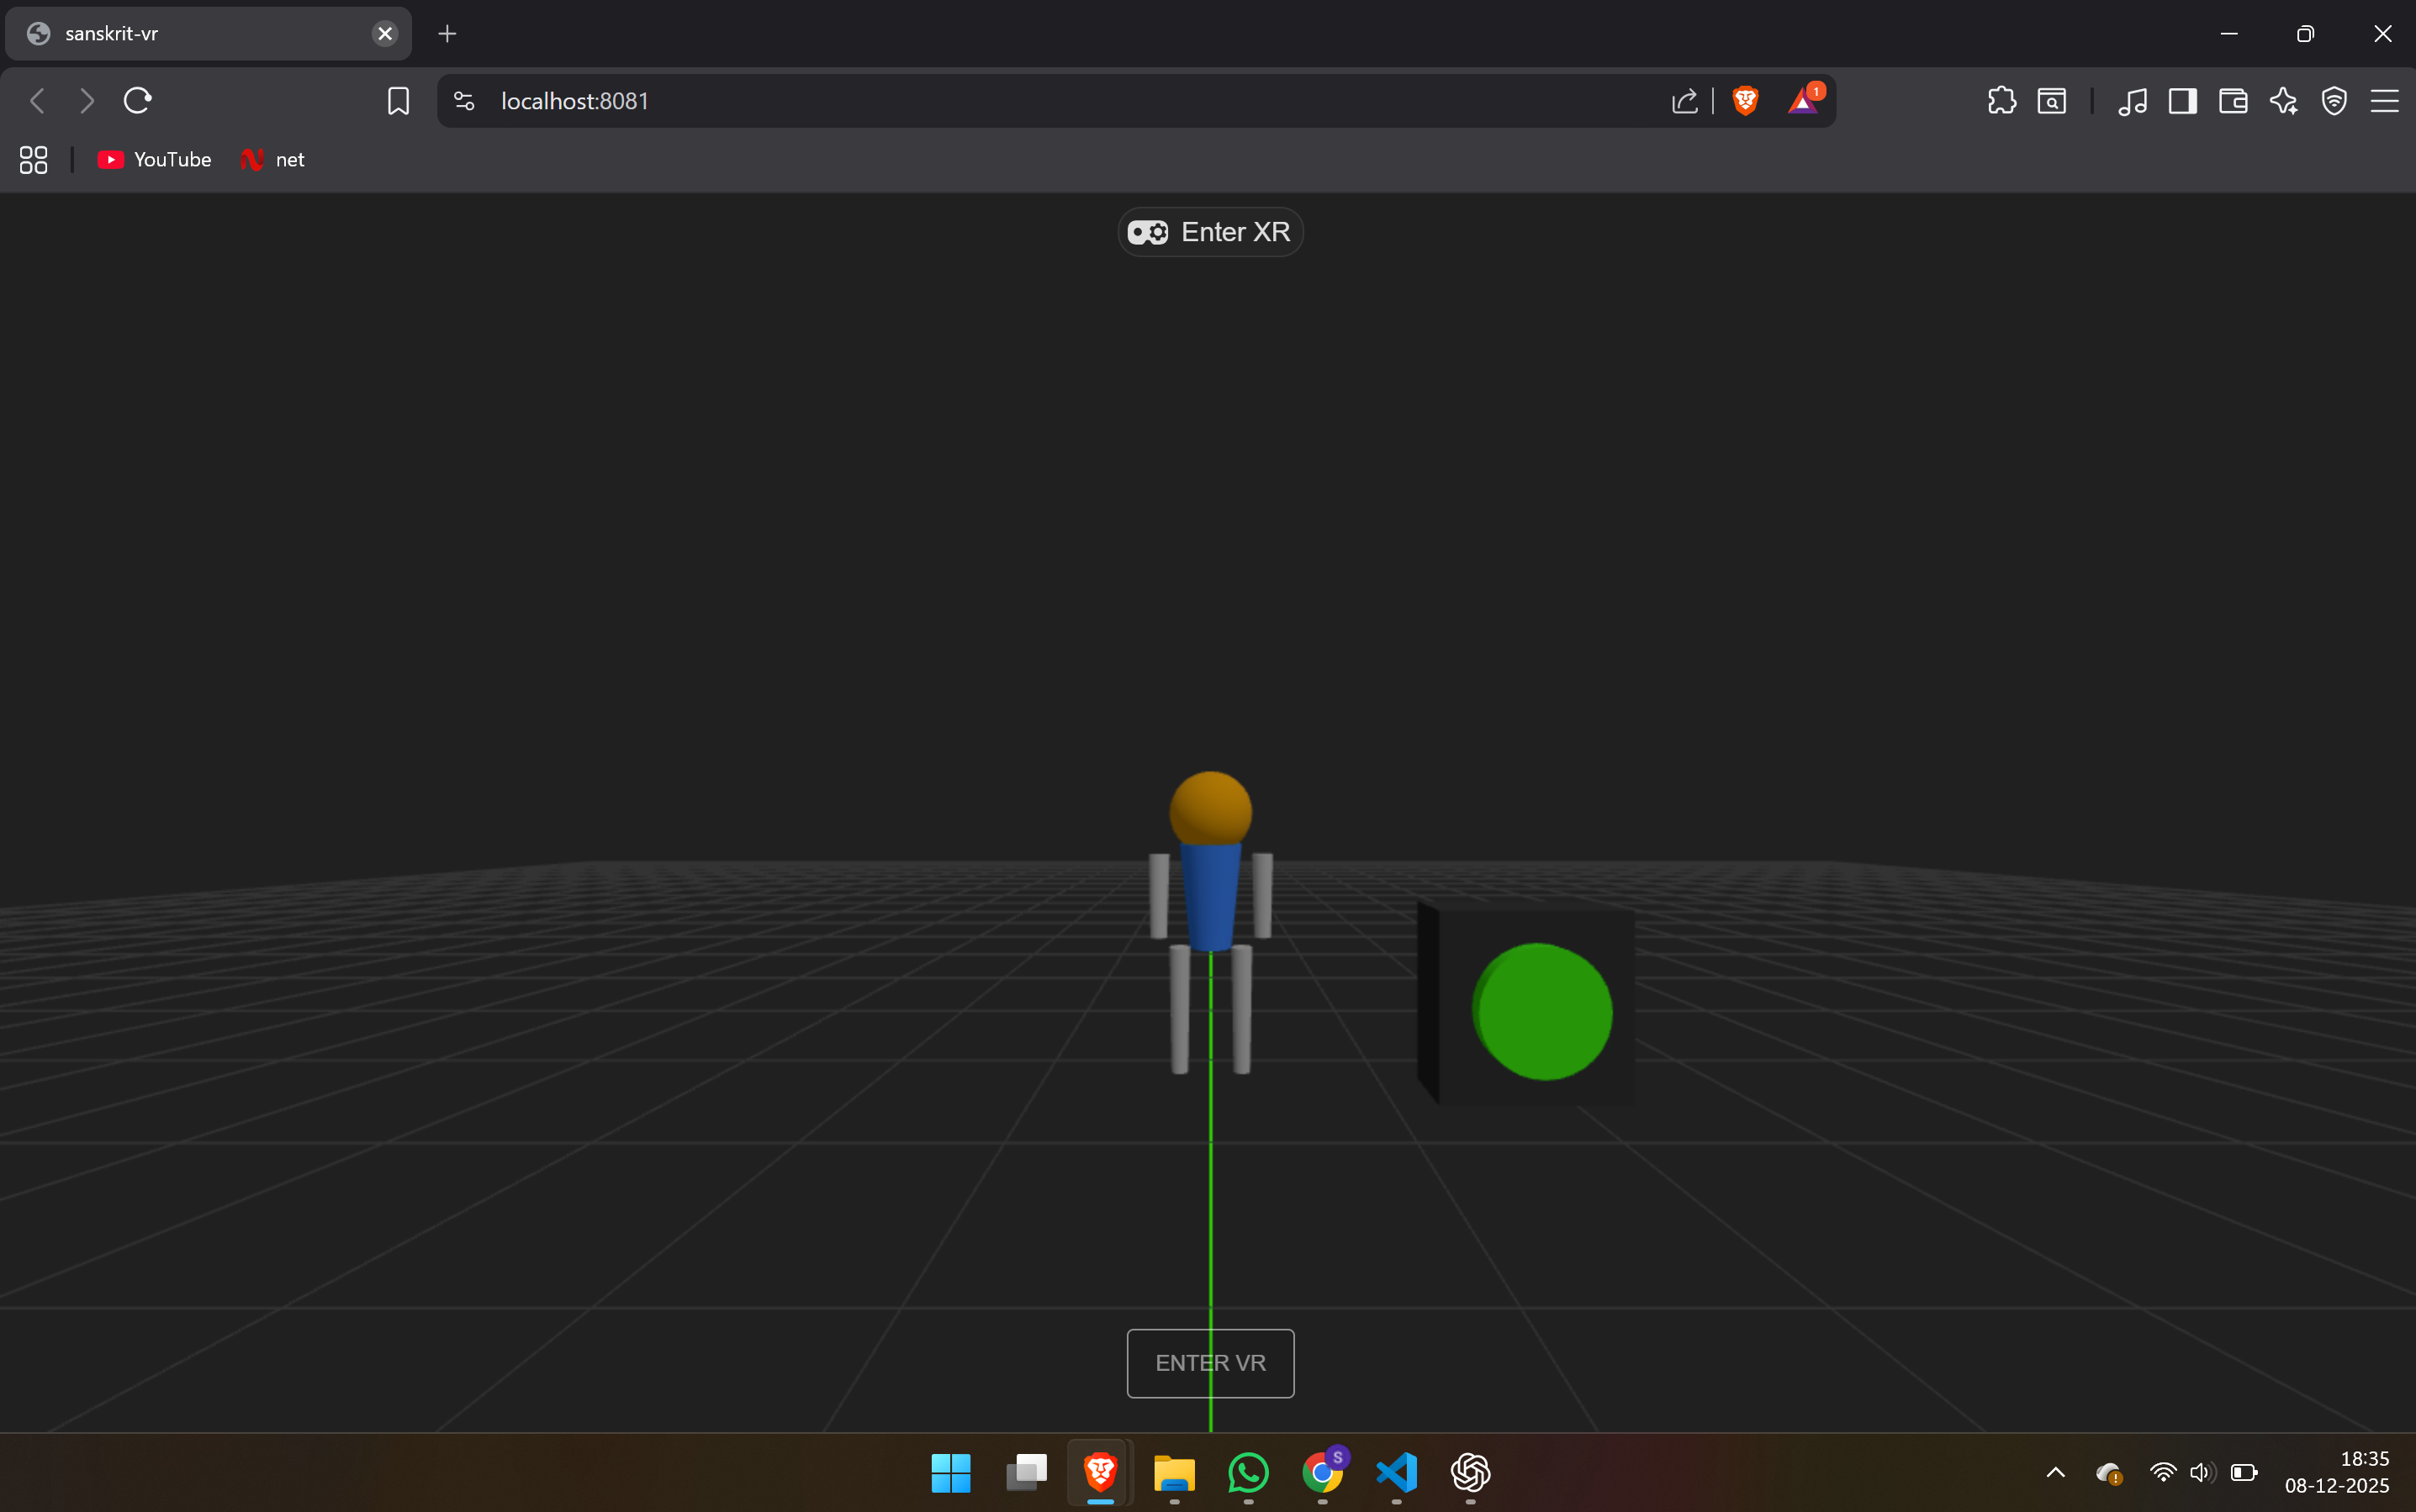The image size is (2416, 1512).
Task: Open Brave Rewards triangle icon
Action: tap(1803, 101)
